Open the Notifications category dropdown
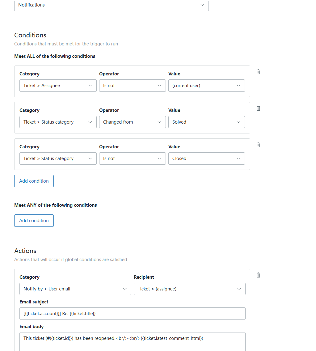The height and width of the screenshot is (351, 316). [x=111, y=5]
